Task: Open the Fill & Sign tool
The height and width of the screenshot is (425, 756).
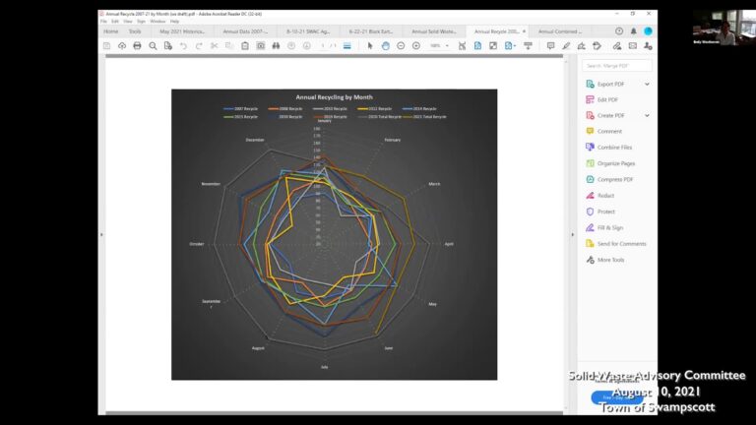Action: click(609, 227)
